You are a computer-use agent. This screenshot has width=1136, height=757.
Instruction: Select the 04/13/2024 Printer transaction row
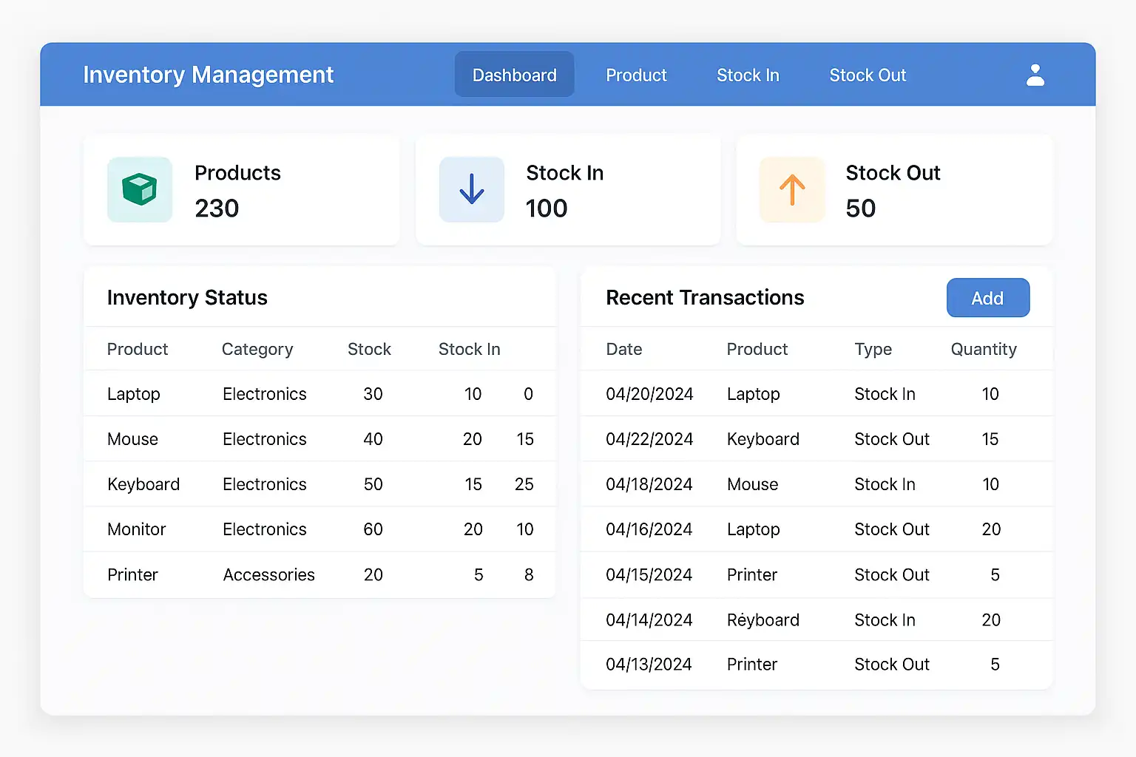tap(649, 665)
